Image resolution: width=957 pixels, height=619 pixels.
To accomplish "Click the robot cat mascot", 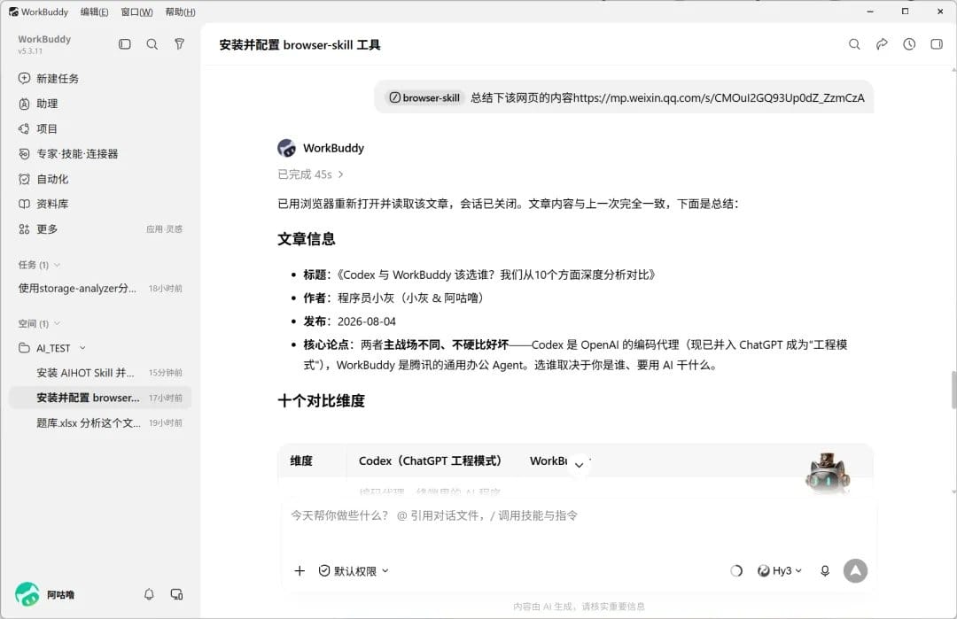I will click(x=828, y=472).
